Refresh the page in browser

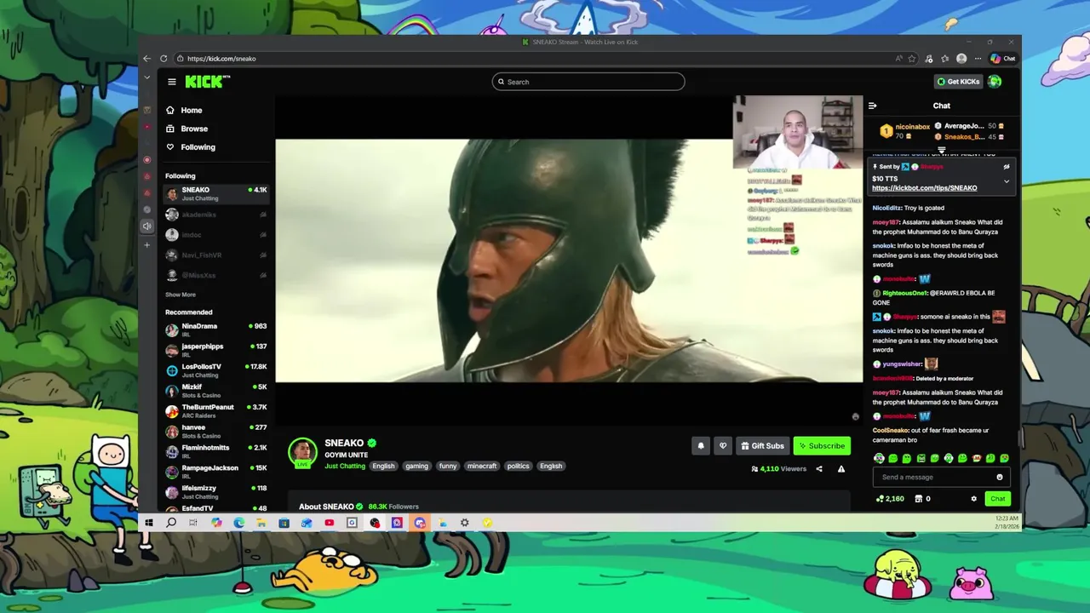(163, 59)
